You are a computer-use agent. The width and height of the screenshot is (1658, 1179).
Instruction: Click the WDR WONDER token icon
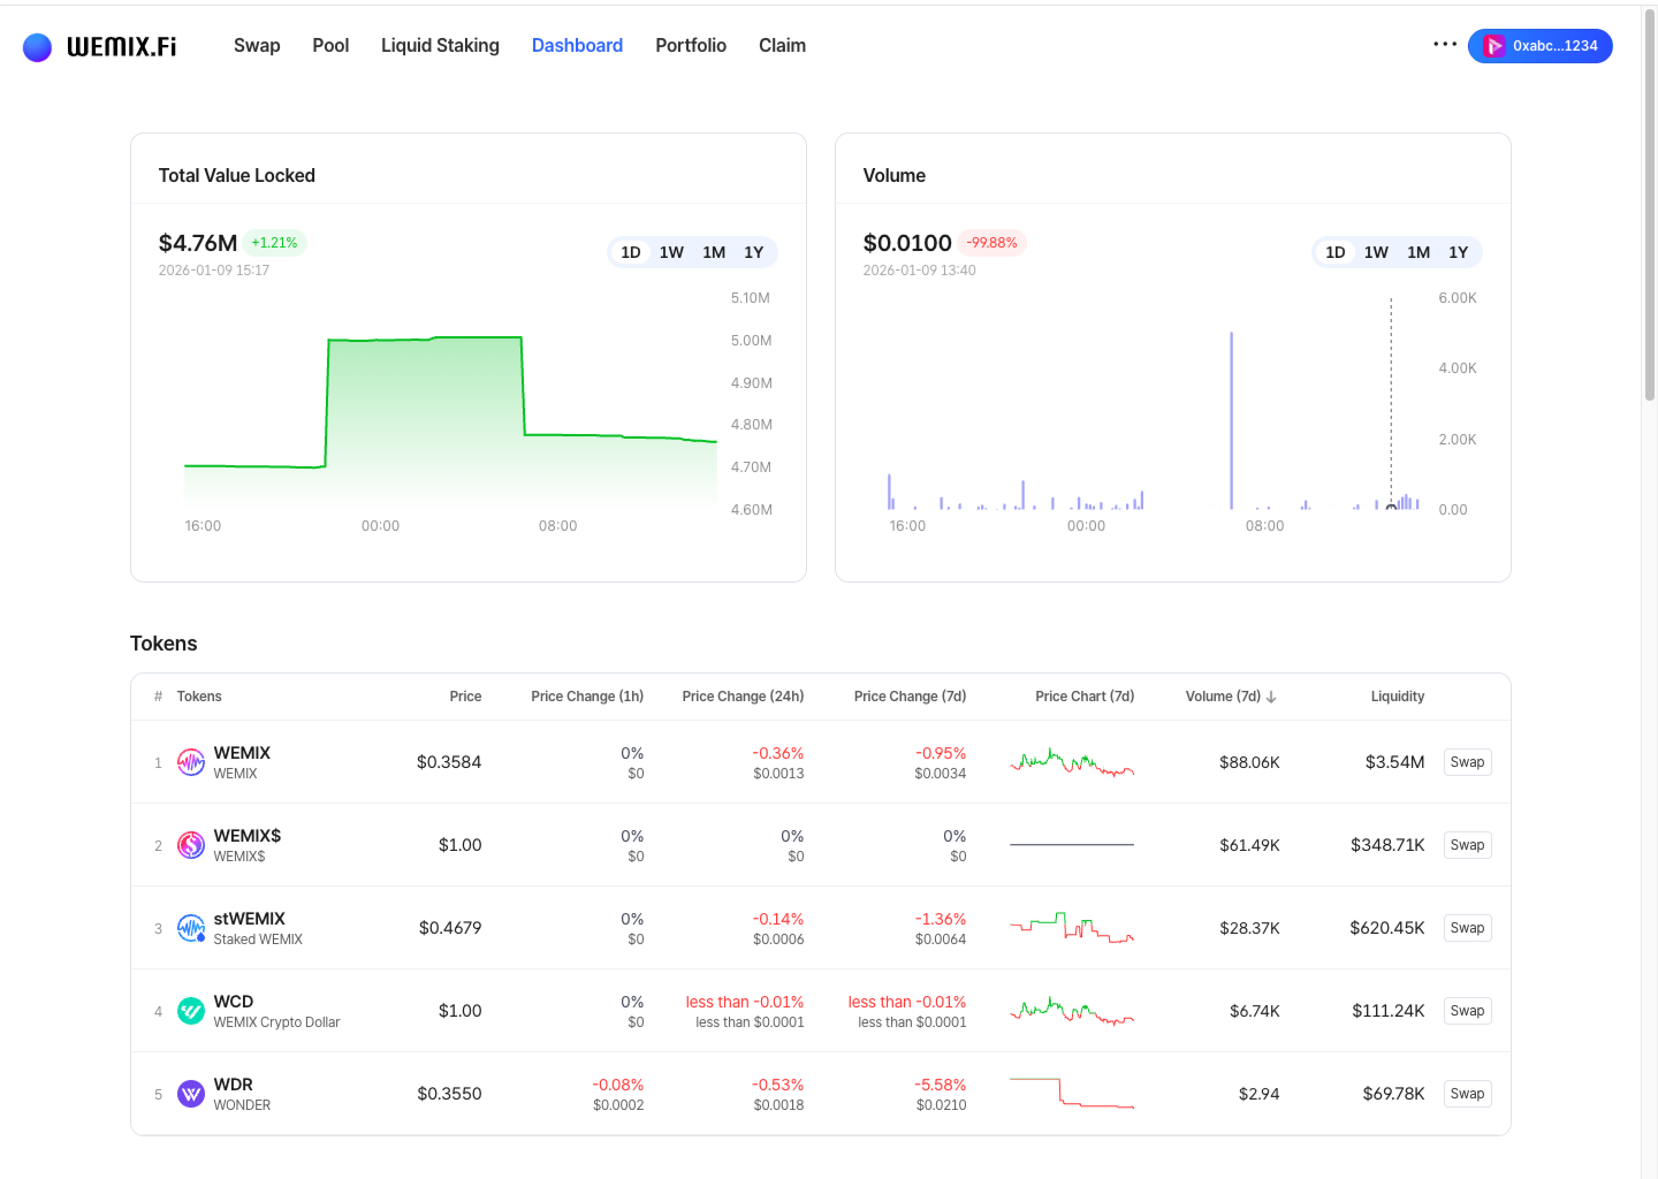191,1093
